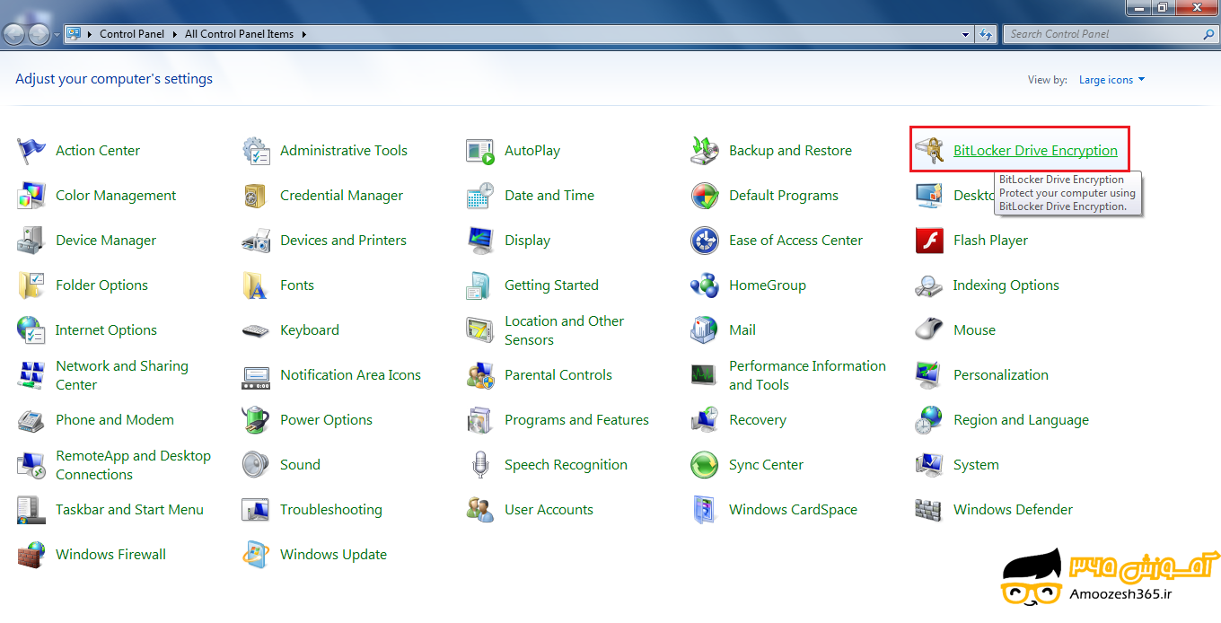Open Performance Information and Tools link

807,375
